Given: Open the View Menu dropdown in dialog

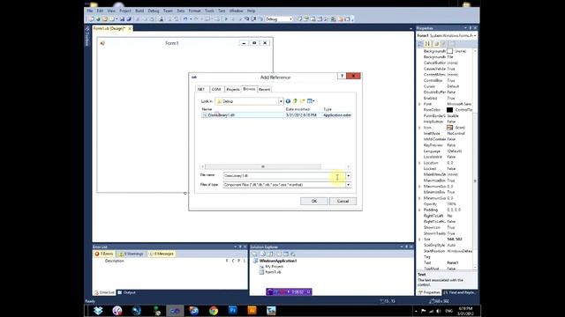Looking at the screenshot, I should pos(311,101).
